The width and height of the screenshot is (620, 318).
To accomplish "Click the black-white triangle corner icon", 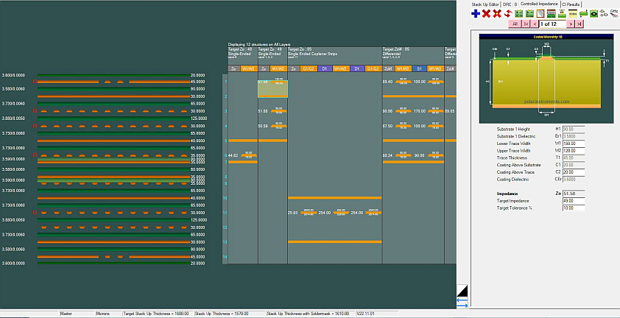I will pos(462,291).
